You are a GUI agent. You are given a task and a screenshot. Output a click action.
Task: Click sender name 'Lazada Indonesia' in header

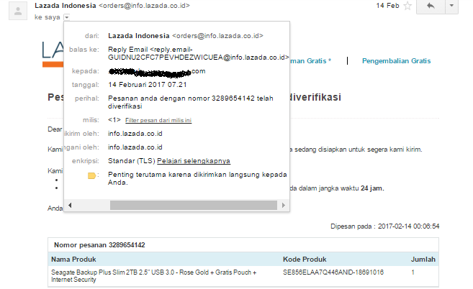coord(66,6)
